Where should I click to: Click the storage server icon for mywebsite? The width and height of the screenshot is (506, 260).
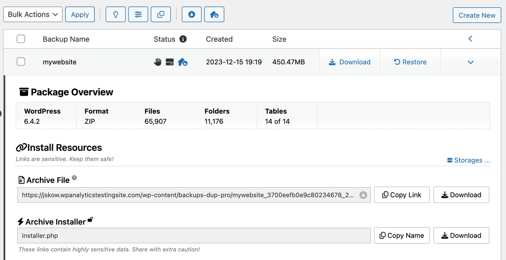pos(170,62)
